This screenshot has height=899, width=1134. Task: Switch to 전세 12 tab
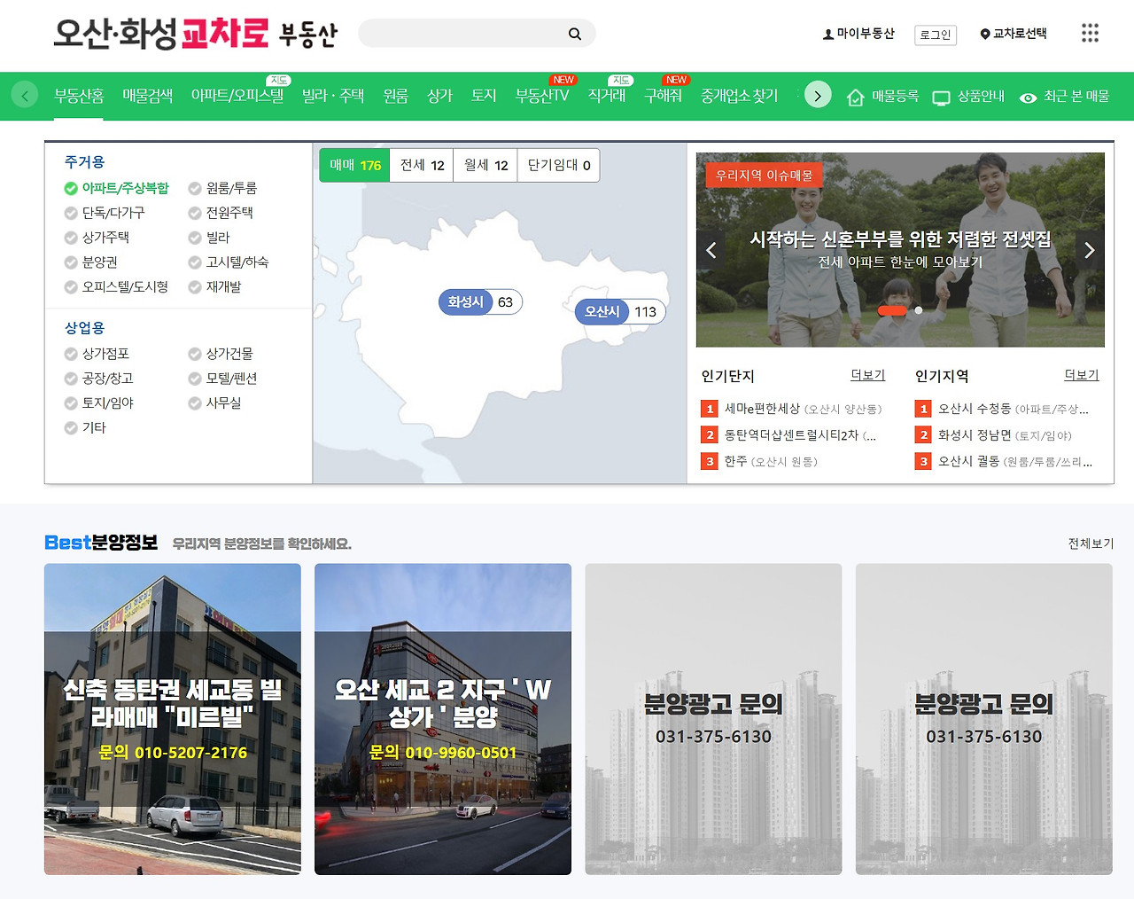[x=422, y=165]
